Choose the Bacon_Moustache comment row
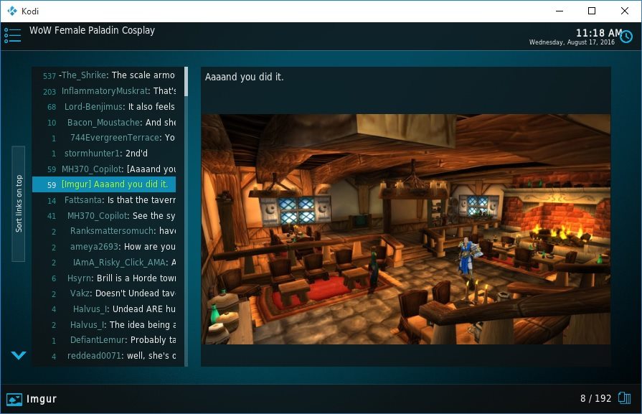The width and height of the screenshot is (642, 414). (x=108, y=123)
